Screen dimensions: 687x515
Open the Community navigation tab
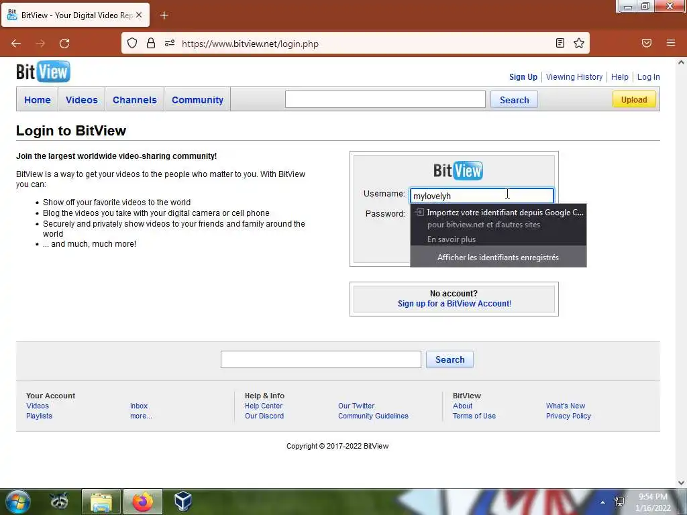(x=197, y=100)
